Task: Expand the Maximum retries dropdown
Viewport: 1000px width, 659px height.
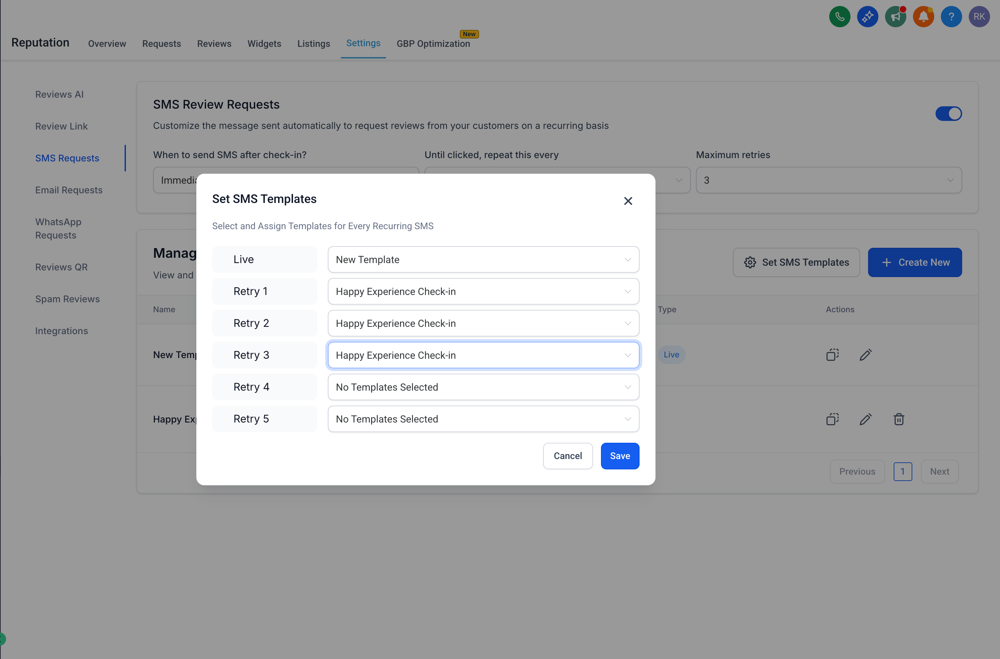Action: click(828, 180)
